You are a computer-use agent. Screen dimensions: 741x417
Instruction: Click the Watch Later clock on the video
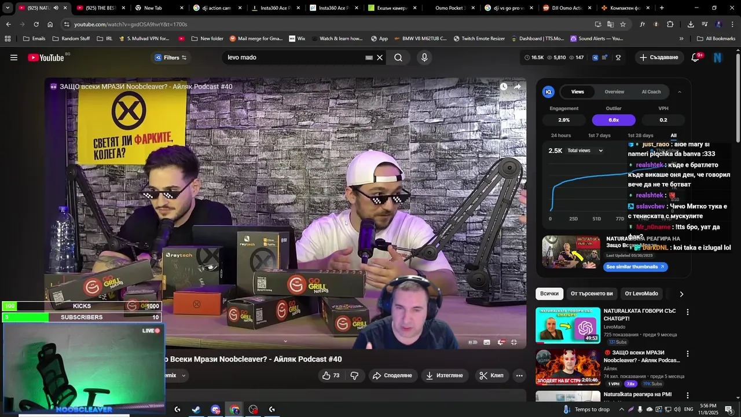pyautogui.click(x=504, y=87)
